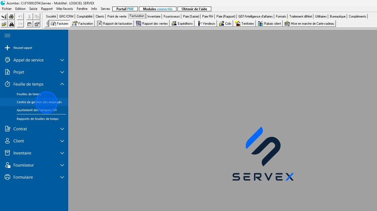Open the Fenêtre menu
This screenshot has width=377, height=211.
82,9
